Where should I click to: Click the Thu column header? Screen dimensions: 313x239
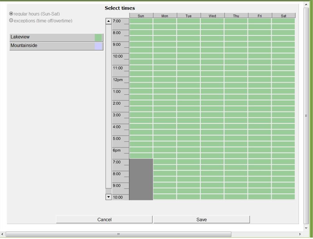pyautogui.click(x=236, y=16)
